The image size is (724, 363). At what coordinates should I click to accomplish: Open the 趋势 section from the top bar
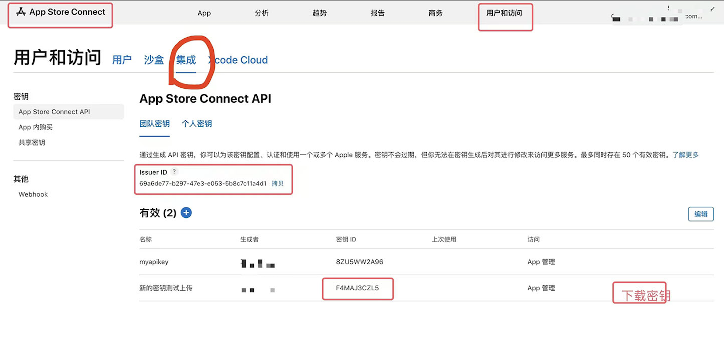click(x=319, y=13)
